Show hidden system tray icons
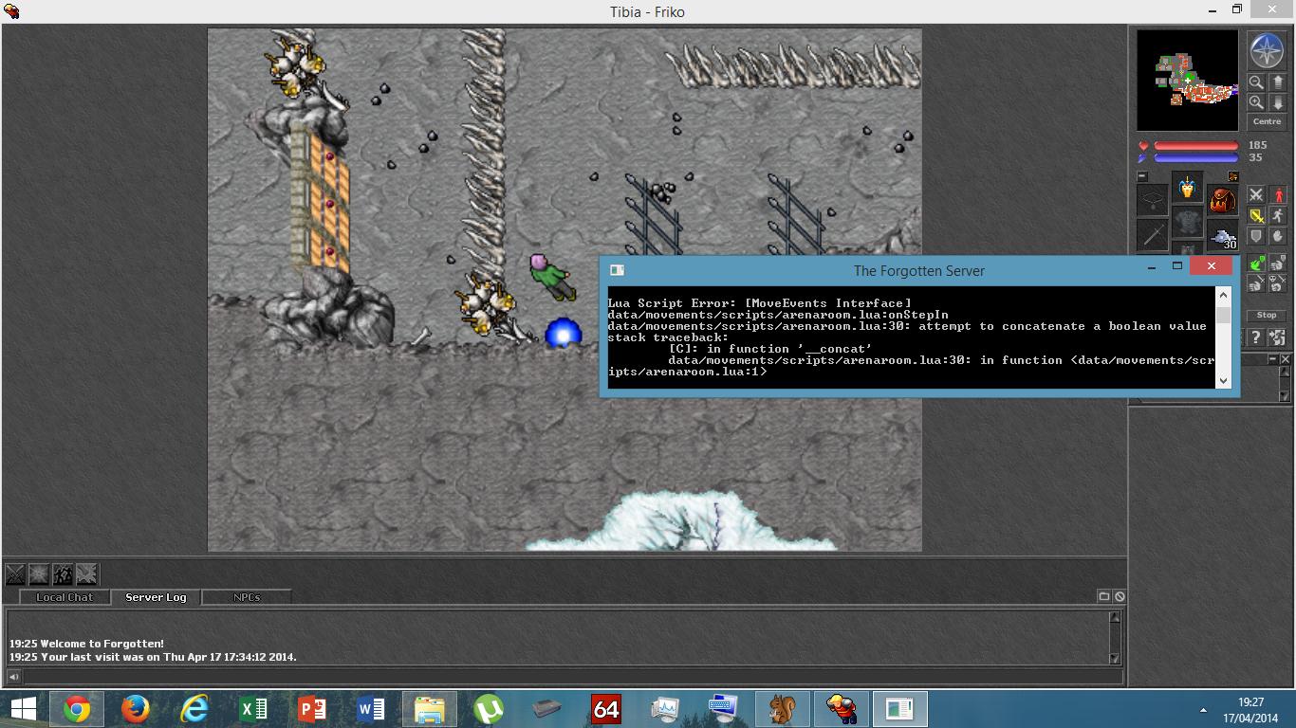The width and height of the screenshot is (1296, 728). tap(1203, 709)
